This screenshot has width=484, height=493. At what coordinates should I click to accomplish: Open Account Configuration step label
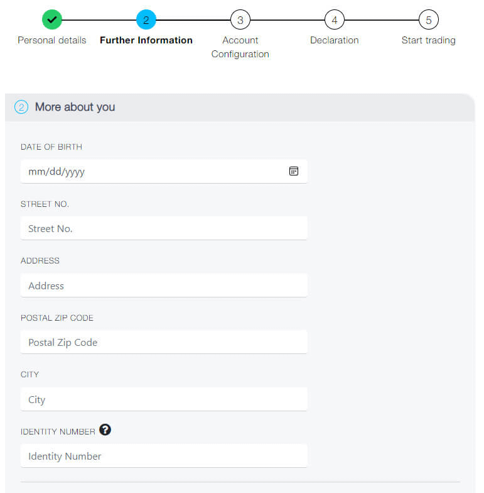pos(240,47)
